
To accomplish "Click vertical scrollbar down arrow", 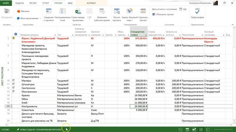I will (x=234, y=121).
